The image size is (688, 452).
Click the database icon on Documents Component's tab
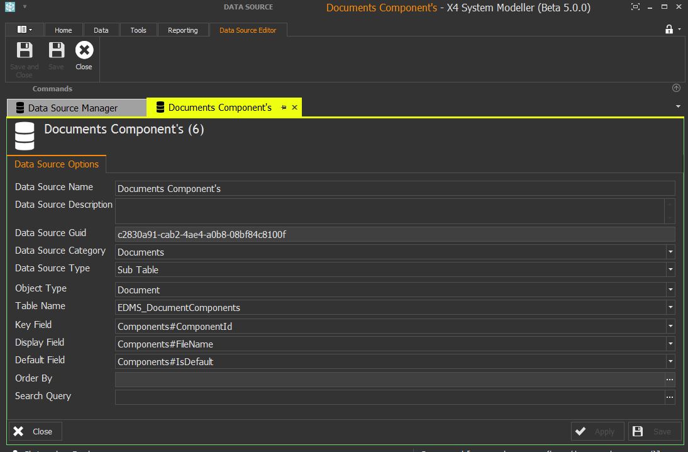click(160, 107)
